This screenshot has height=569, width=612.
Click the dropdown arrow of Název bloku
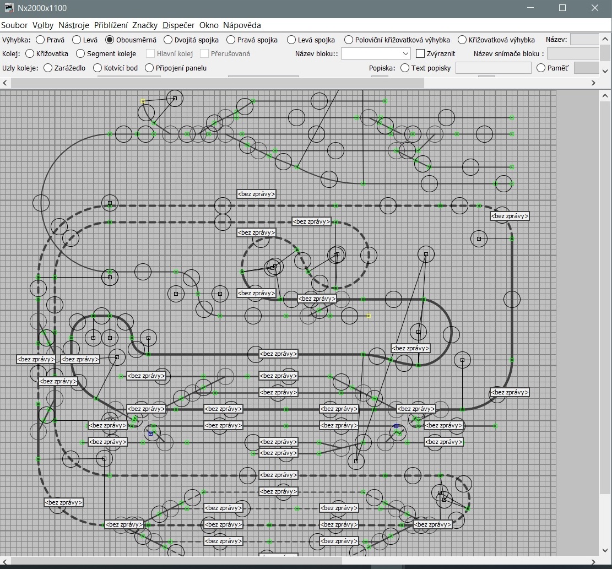[x=406, y=54]
